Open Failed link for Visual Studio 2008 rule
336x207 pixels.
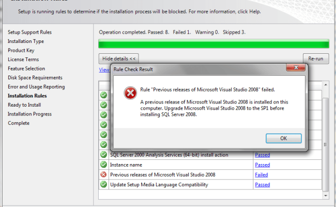(x=261, y=175)
